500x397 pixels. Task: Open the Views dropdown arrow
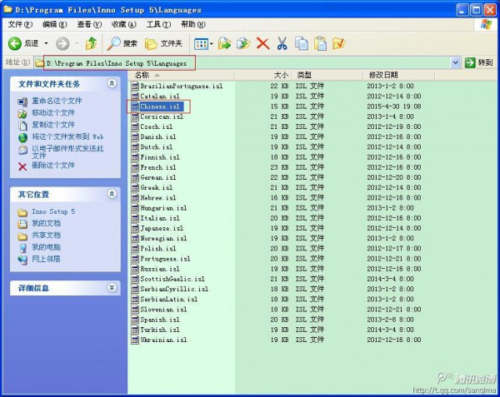(212, 44)
